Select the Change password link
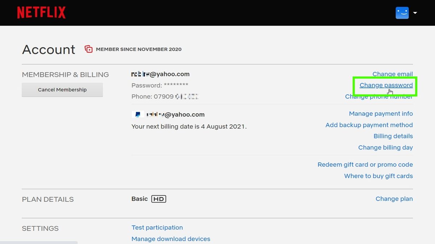This screenshot has width=435, height=244. pos(386,85)
